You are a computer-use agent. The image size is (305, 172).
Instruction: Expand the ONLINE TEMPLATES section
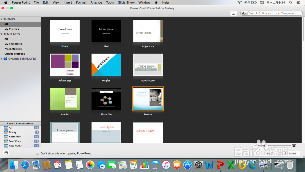coord(2,59)
